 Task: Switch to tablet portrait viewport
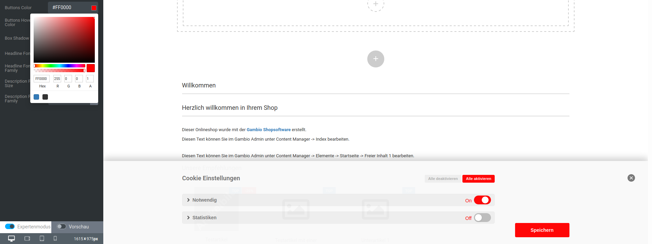pyautogui.click(x=42, y=239)
